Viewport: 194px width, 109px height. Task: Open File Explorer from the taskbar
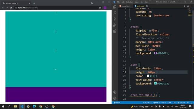[x=15, y=106]
